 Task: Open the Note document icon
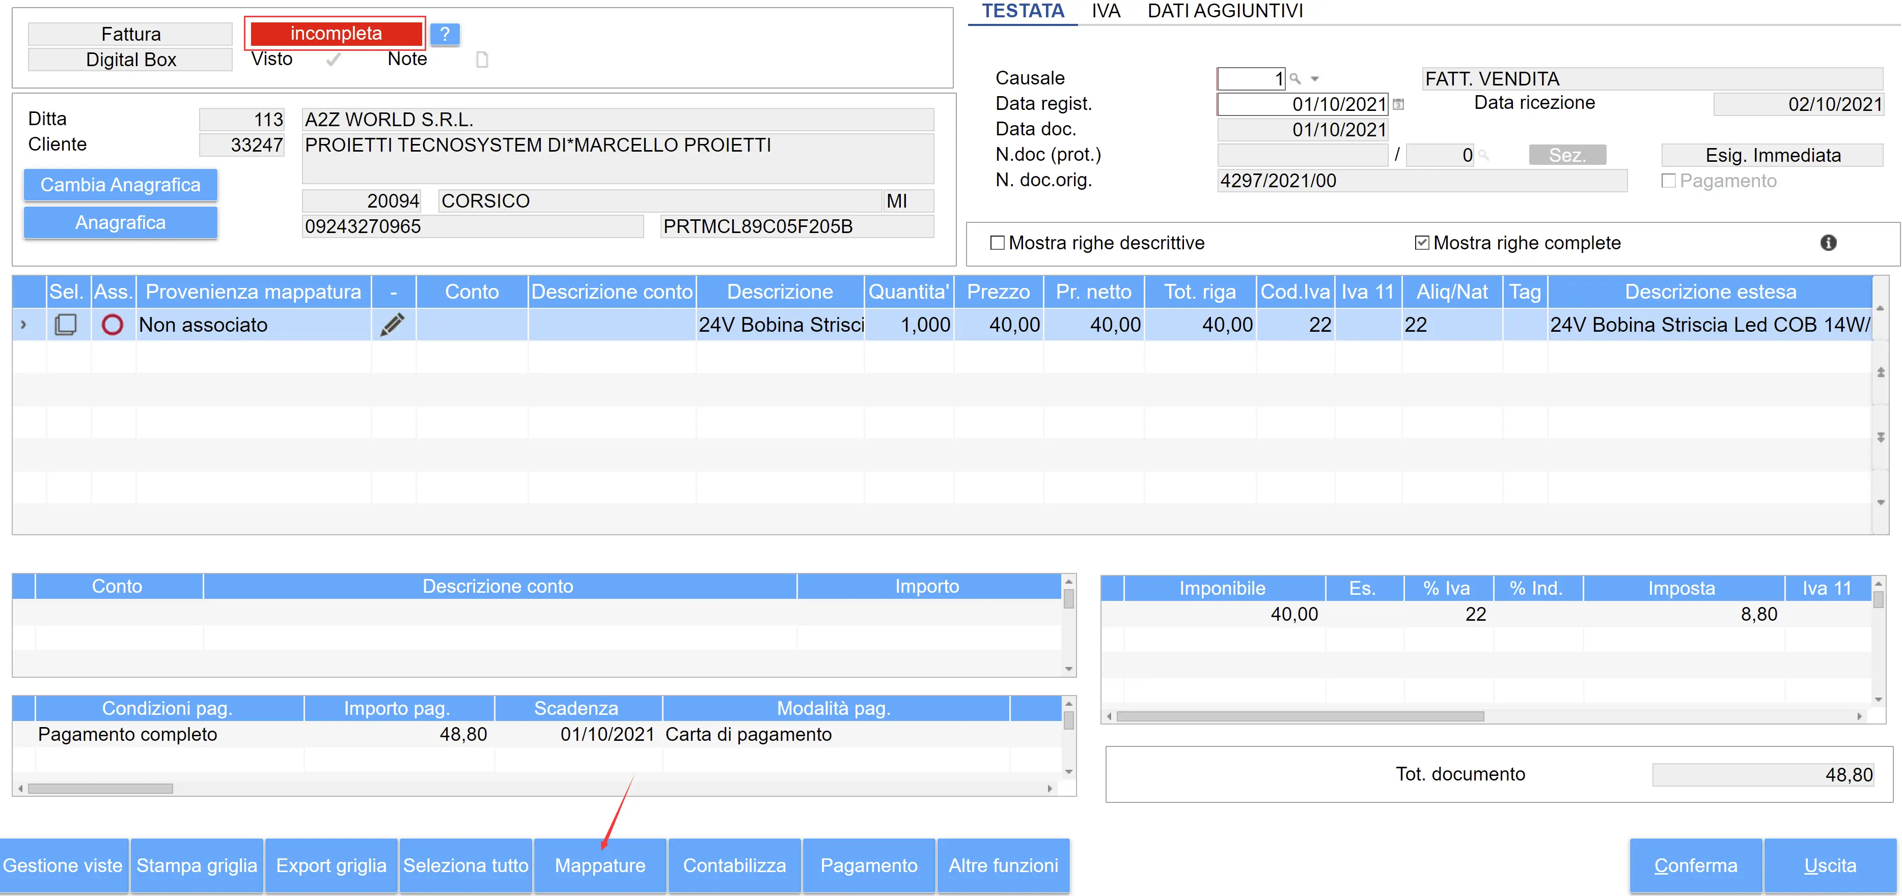pos(482,59)
